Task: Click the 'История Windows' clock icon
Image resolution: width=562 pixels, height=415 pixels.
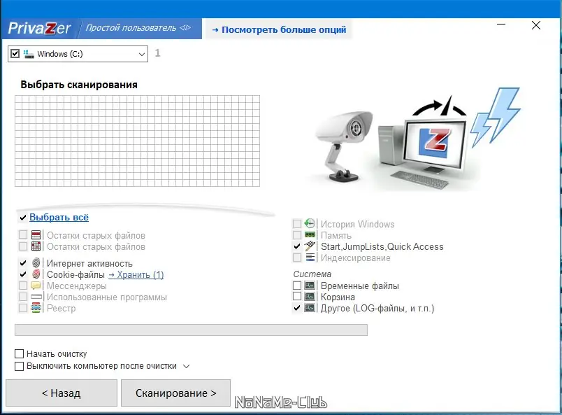Action: [x=310, y=224]
